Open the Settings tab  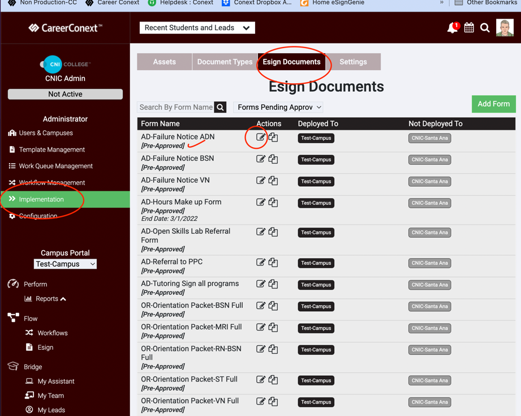(x=353, y=62)
